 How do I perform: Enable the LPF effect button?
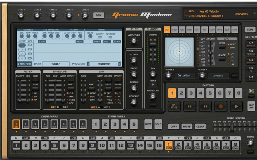coord(197,30)
